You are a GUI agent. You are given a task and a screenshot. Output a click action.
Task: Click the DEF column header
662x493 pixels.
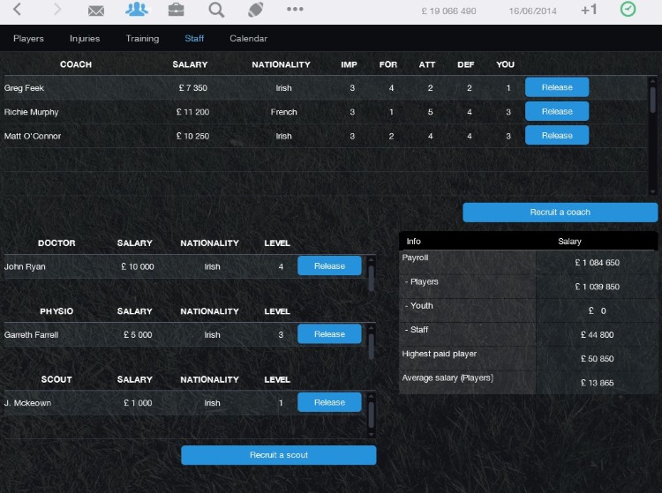pos(466,64)
